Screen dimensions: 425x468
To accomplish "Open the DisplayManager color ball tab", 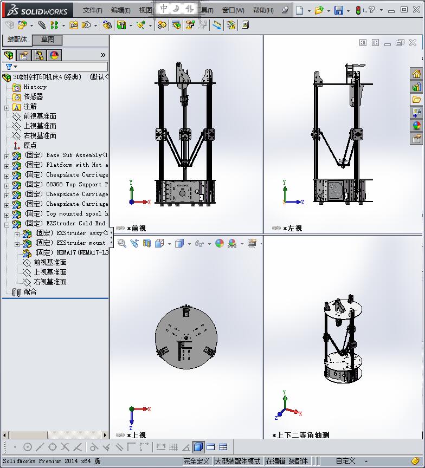I will click(54, 55).
